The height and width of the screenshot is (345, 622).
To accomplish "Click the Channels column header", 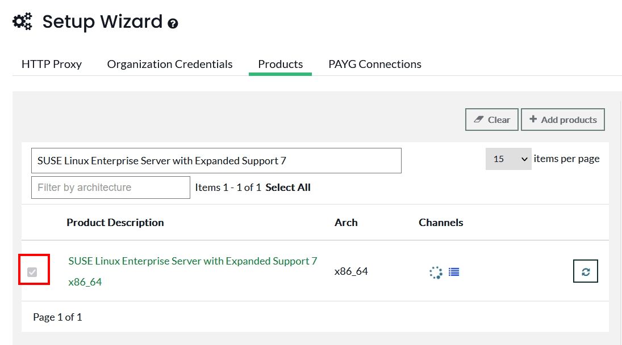I will [441, 222].
